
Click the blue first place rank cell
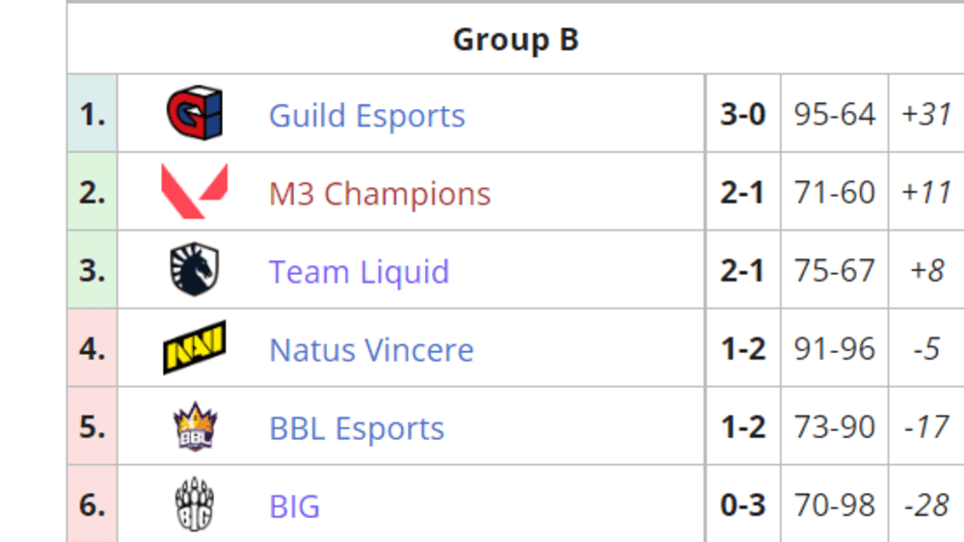[x=93, y=114]
